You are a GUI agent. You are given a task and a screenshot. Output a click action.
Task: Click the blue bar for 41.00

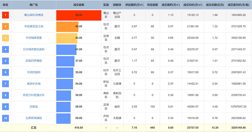(x=66, y=50)
